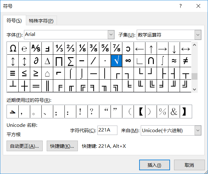The image size is (208, 174).
Task: Click the 数学运算符 subset field
Action: 166,35
